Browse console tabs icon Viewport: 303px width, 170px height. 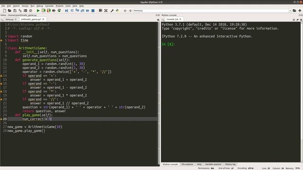(163, 20)
